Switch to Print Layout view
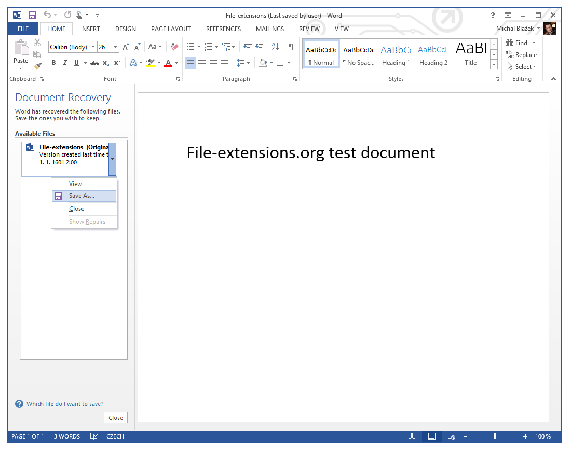571x452 pixels. tap(431, 436)
